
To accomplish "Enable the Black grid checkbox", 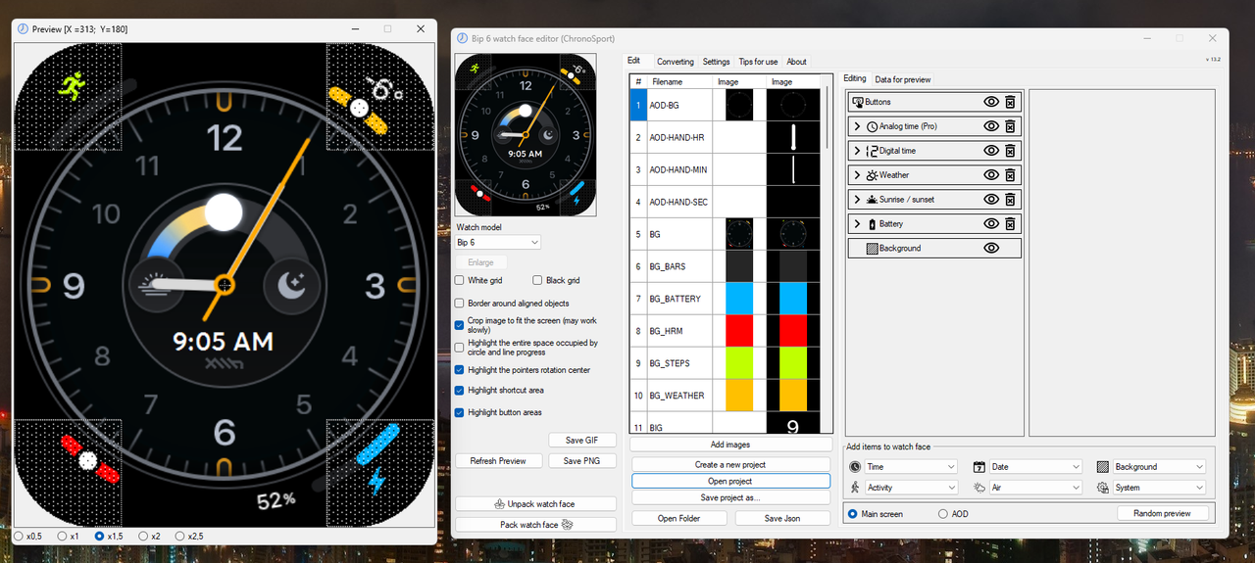I will point(537,281).
